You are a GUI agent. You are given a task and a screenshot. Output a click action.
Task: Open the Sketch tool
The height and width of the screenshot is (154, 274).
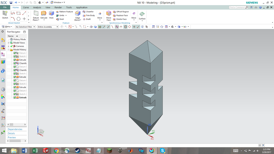click(5, 15)
